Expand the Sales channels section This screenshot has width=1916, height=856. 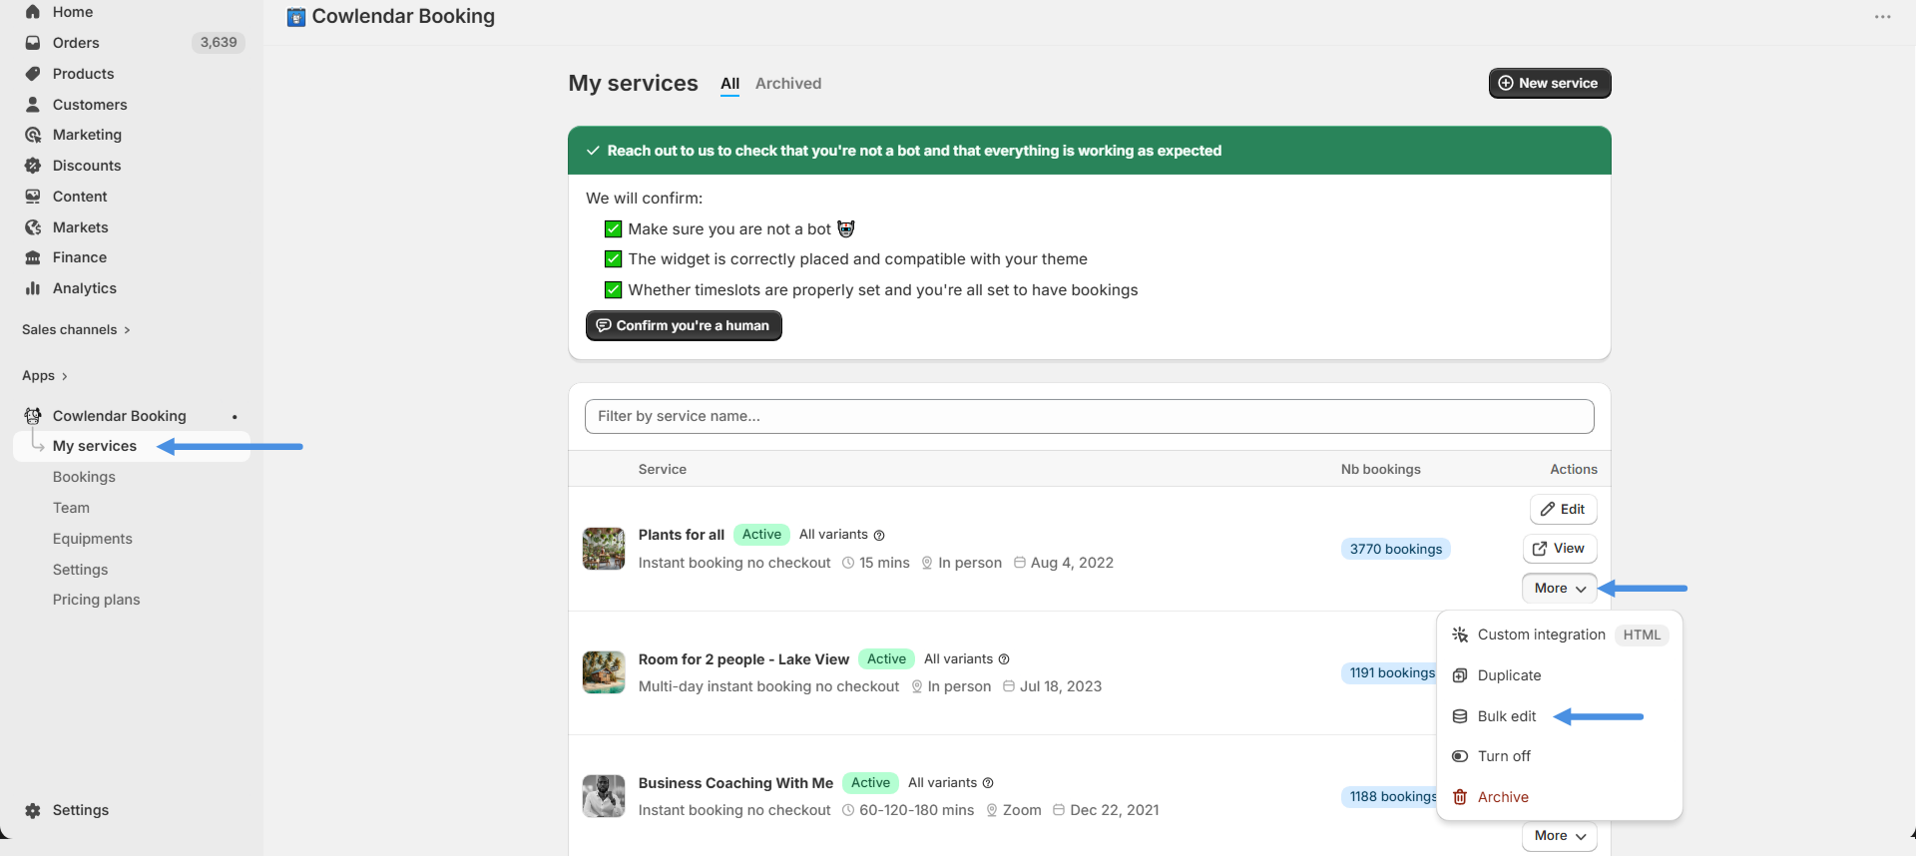pos(76,330)
